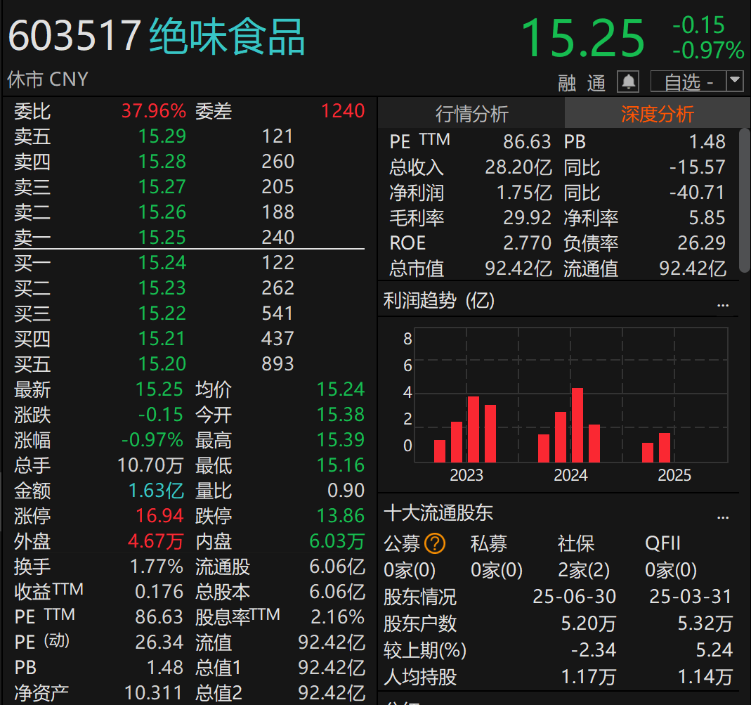Click the 融 margin trading indicator icon
This screenshot has width=751, height=705.
[566, 82]
